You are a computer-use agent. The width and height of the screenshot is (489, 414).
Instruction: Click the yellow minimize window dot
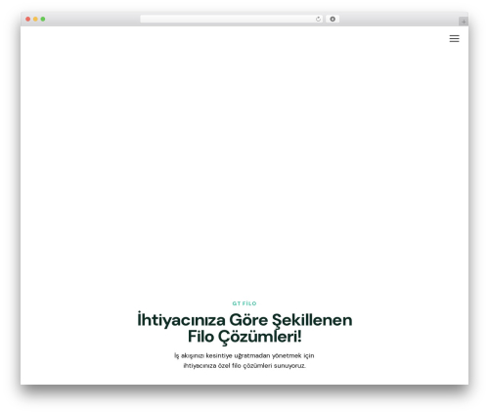(35, 20)
